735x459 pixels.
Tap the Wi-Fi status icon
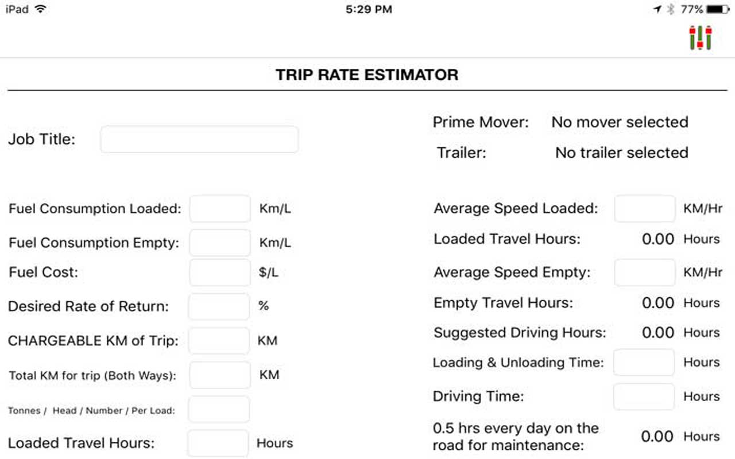point(40,9)
